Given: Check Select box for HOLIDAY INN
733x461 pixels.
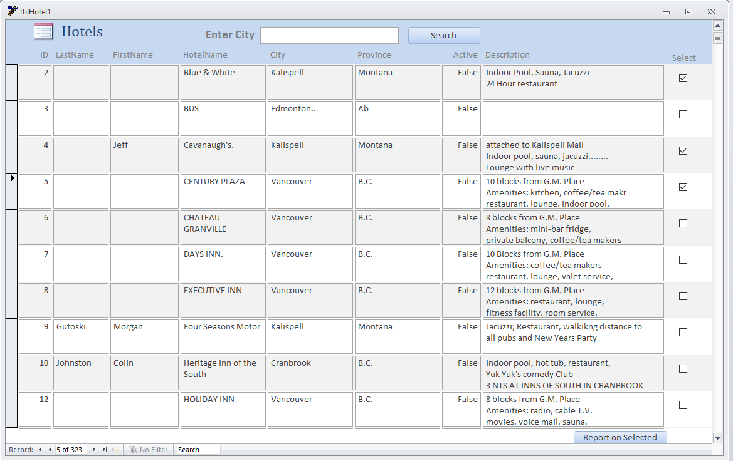Looking at the screenshot, I should (x=683, y=405).
